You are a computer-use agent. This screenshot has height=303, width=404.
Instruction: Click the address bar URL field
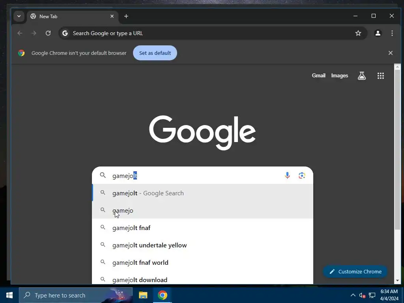213,33
